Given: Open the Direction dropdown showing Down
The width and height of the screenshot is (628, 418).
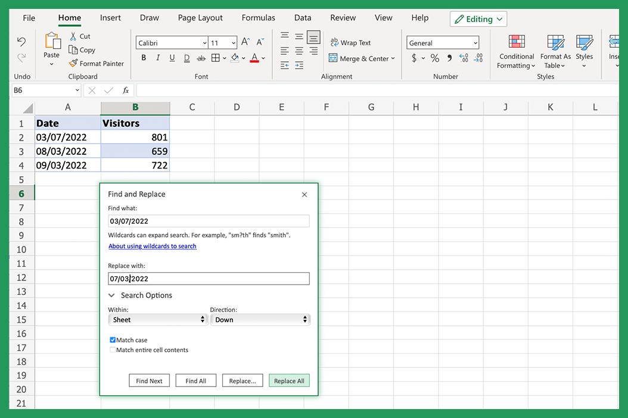Looking at the screenshot, I should click(260, 319).
